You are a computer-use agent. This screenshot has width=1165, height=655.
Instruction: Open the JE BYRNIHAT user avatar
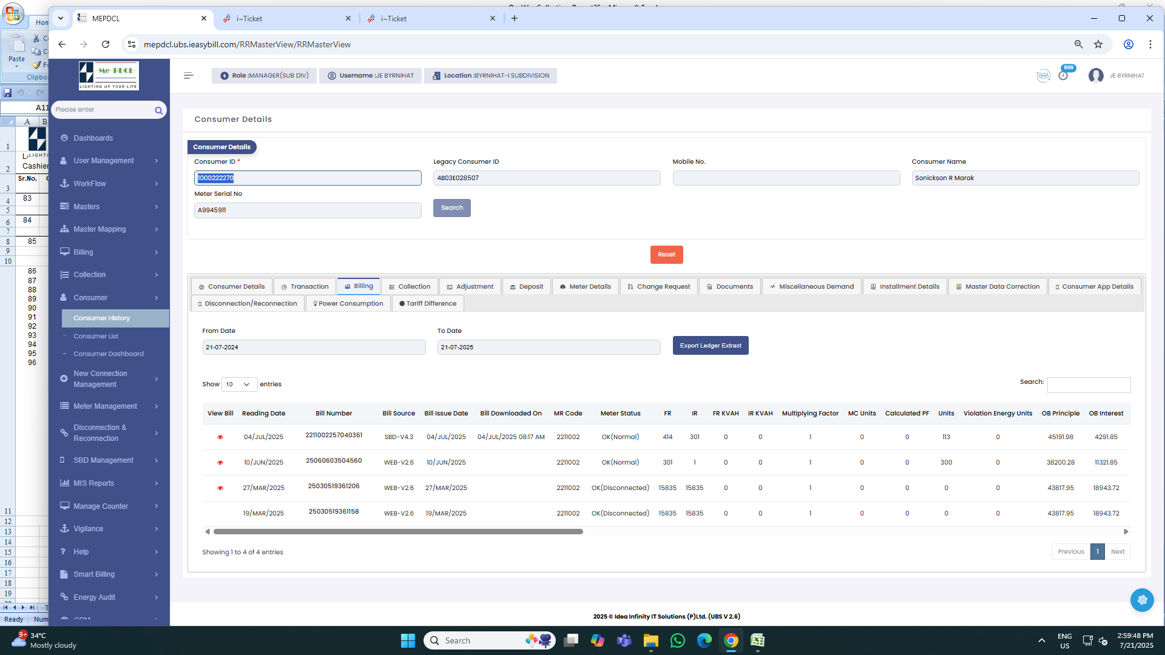click(1096, 76)
